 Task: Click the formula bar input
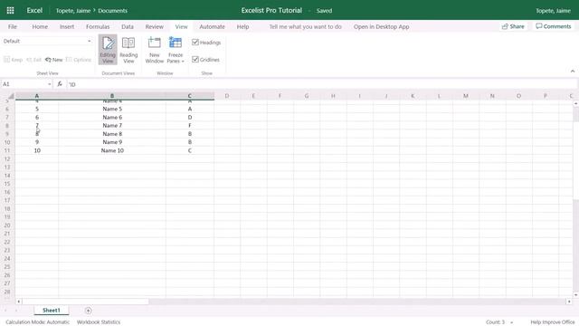321,84
